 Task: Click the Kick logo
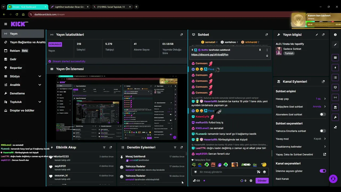[19, 24]
